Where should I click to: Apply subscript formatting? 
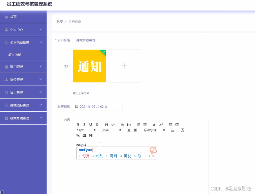(x=154, y=125)
